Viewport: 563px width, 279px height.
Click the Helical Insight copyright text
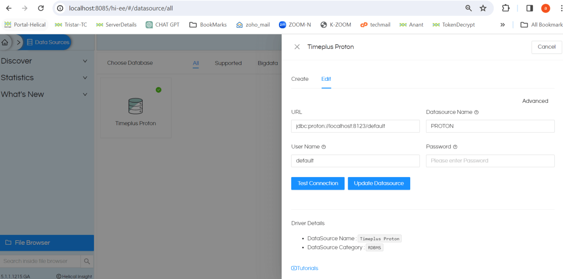tap(74, 276)
